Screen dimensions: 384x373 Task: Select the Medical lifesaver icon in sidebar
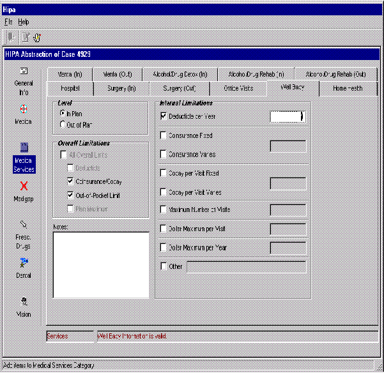pos(24,109)
